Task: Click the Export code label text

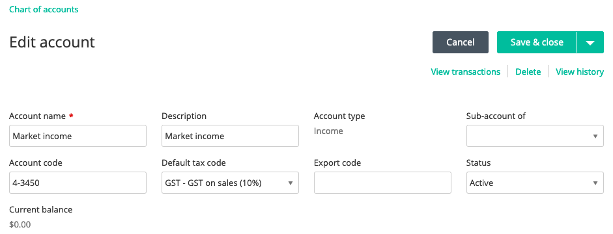Action: pos(337,163)
